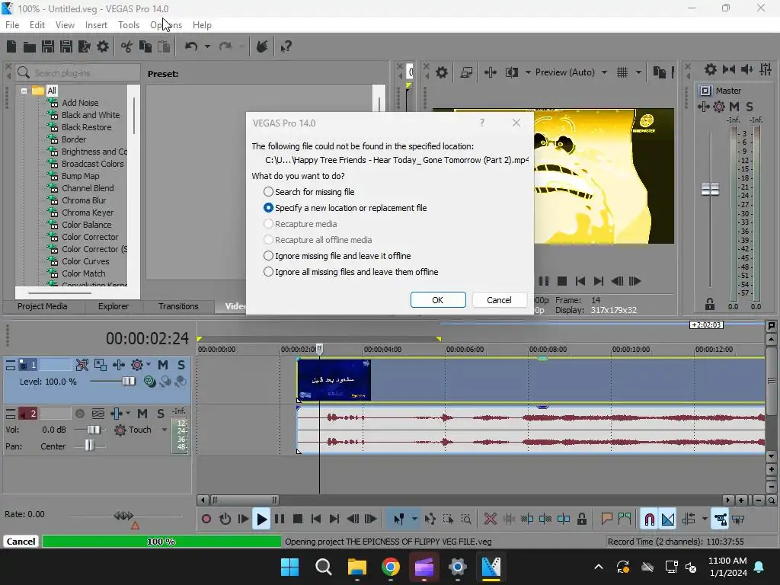Image resolution: width=780 pixels, height=585 pixels.
Task: Open the Tools menu
Action: coord(129,25)
